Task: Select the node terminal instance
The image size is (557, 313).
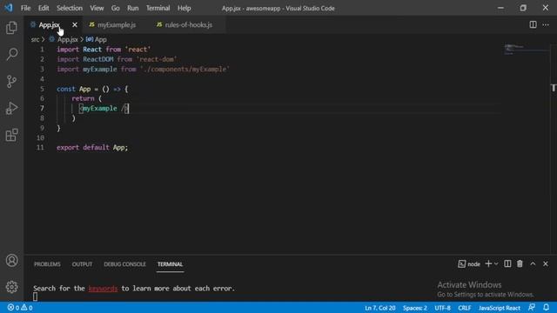Action: (x=469, y=263)
